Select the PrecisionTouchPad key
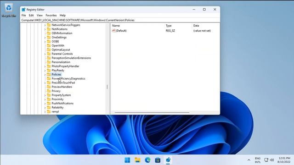 (63, 82)
